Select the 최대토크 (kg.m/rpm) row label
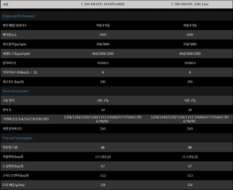Image resolution: width=233 pixels, height=190 pixels. coord(16,54)
